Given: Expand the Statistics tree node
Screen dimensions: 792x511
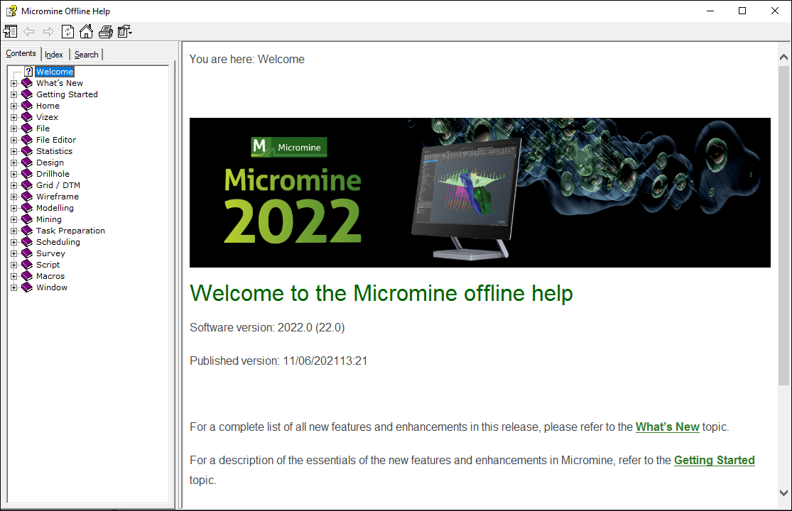Looking at the screenshot, I should point(14,150).
